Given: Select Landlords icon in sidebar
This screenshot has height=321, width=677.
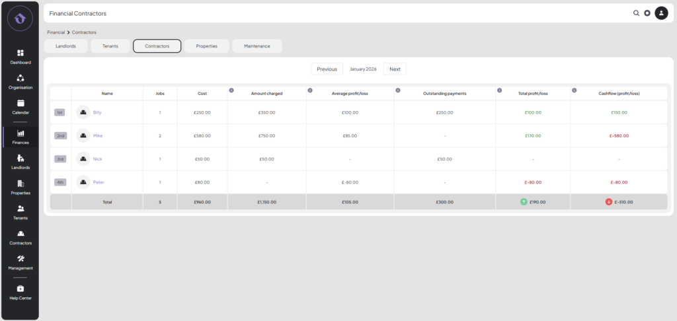Looking at the screenshot, I should coord(20,159).
